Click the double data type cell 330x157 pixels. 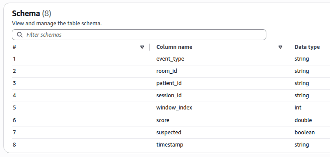coord(303,120)
